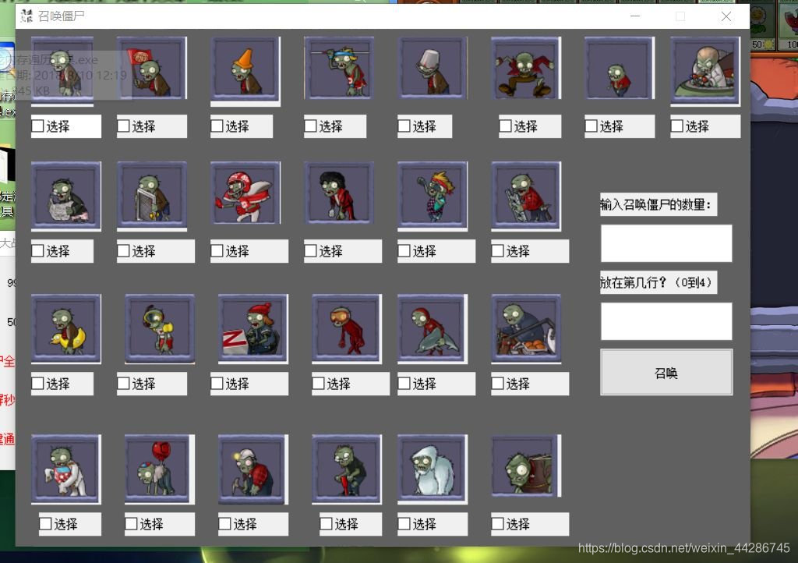This screenshot has height=563, width=798.
Task: Click the 召唤僵尸 window title icon
Action: (x=26, y=16)
